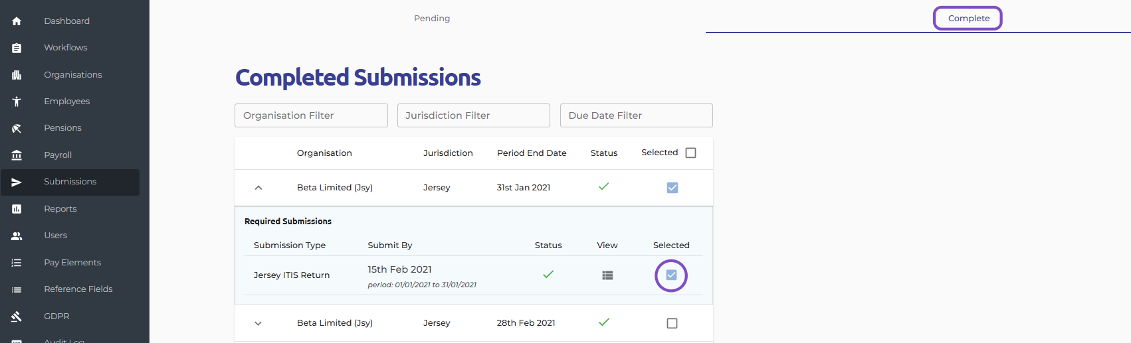Click the Submissions paper-plane icon
1131x343 pixels.
click(x=17, y=182)
